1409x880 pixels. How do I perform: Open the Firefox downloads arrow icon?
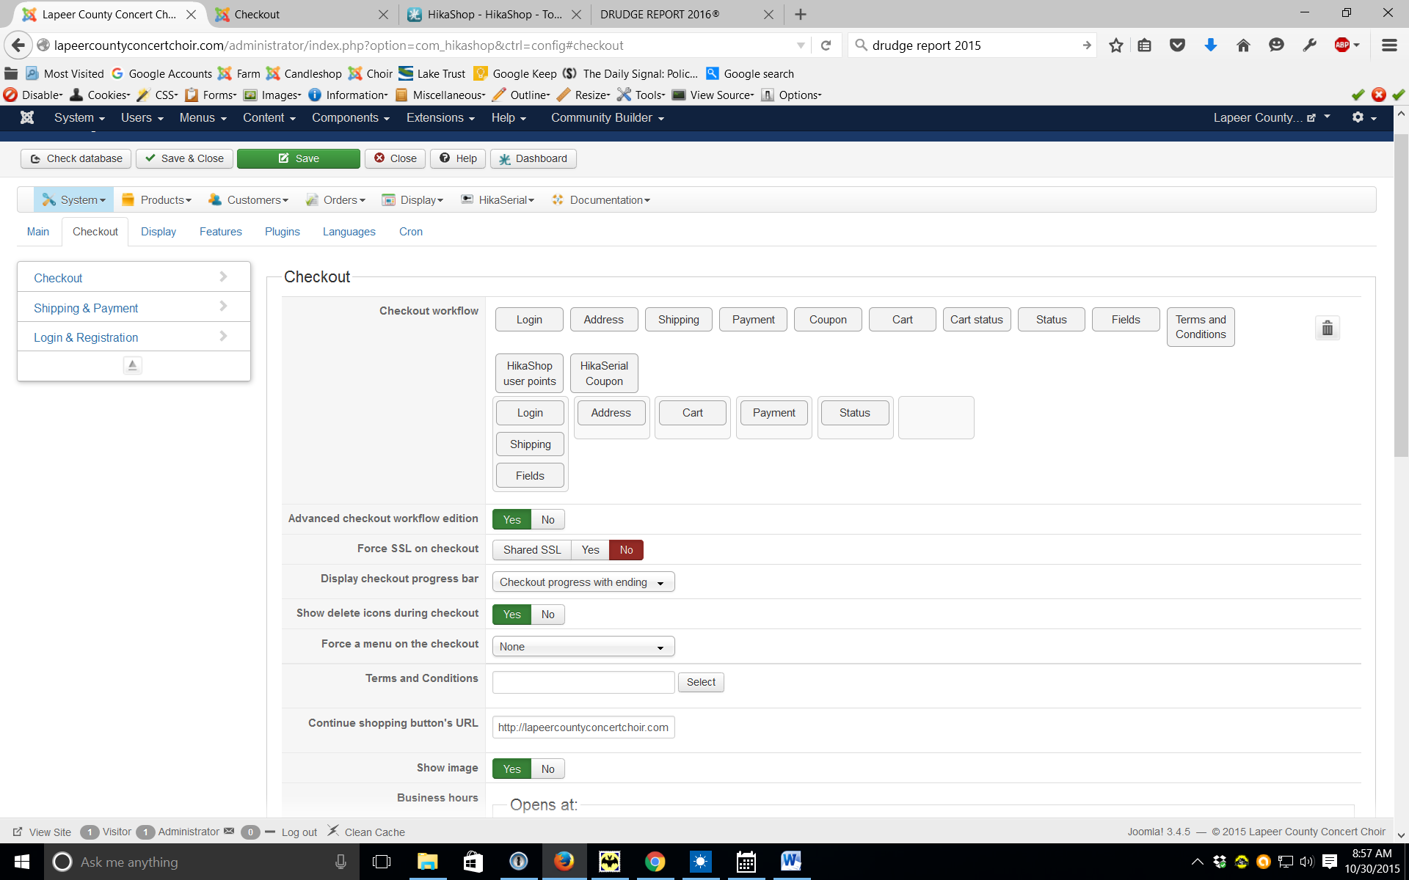1210,45
